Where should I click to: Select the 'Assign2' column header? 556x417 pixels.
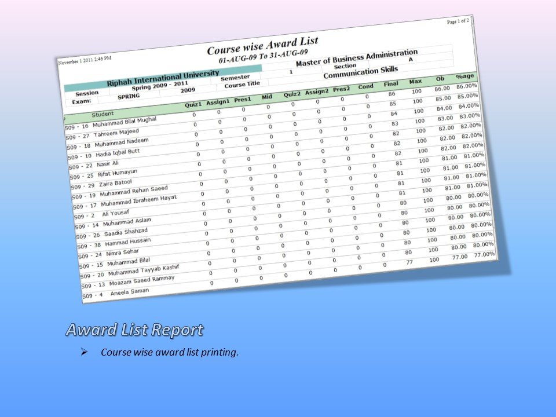pyautogui.click(x=317, y=92)
